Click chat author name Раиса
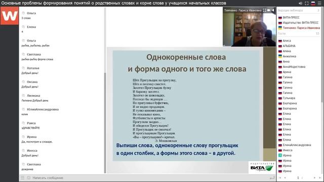 pos(31,123)
